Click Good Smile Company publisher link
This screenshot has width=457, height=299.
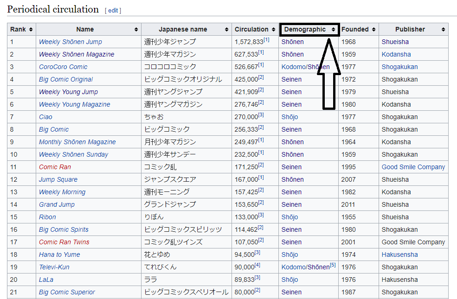[x=413, y=167]
